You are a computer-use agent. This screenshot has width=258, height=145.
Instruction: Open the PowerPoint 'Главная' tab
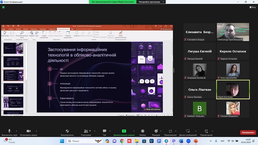click(x=11, y=29)
